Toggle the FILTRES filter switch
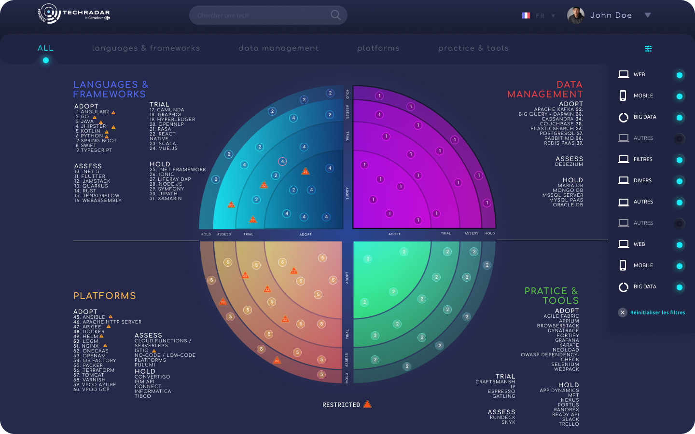The height and width of the screenshot is (434, 695). [680, 160]
